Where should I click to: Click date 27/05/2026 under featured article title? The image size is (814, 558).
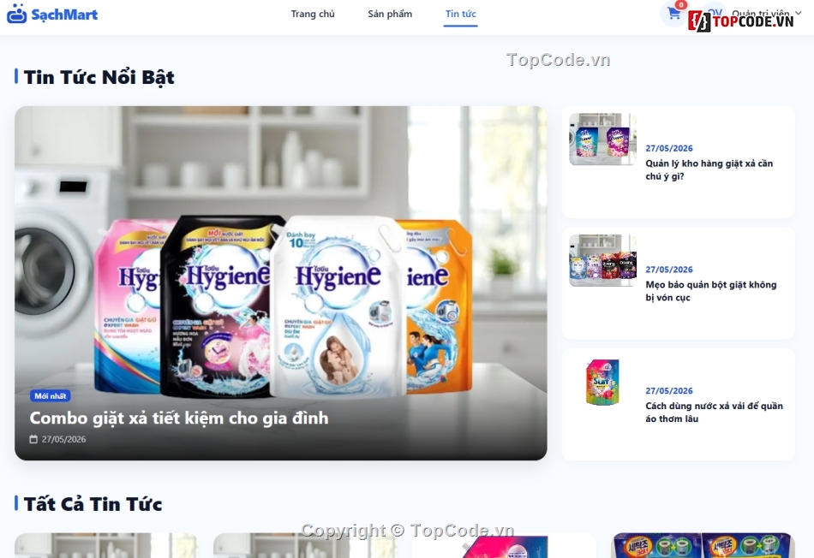pos(64,439)
